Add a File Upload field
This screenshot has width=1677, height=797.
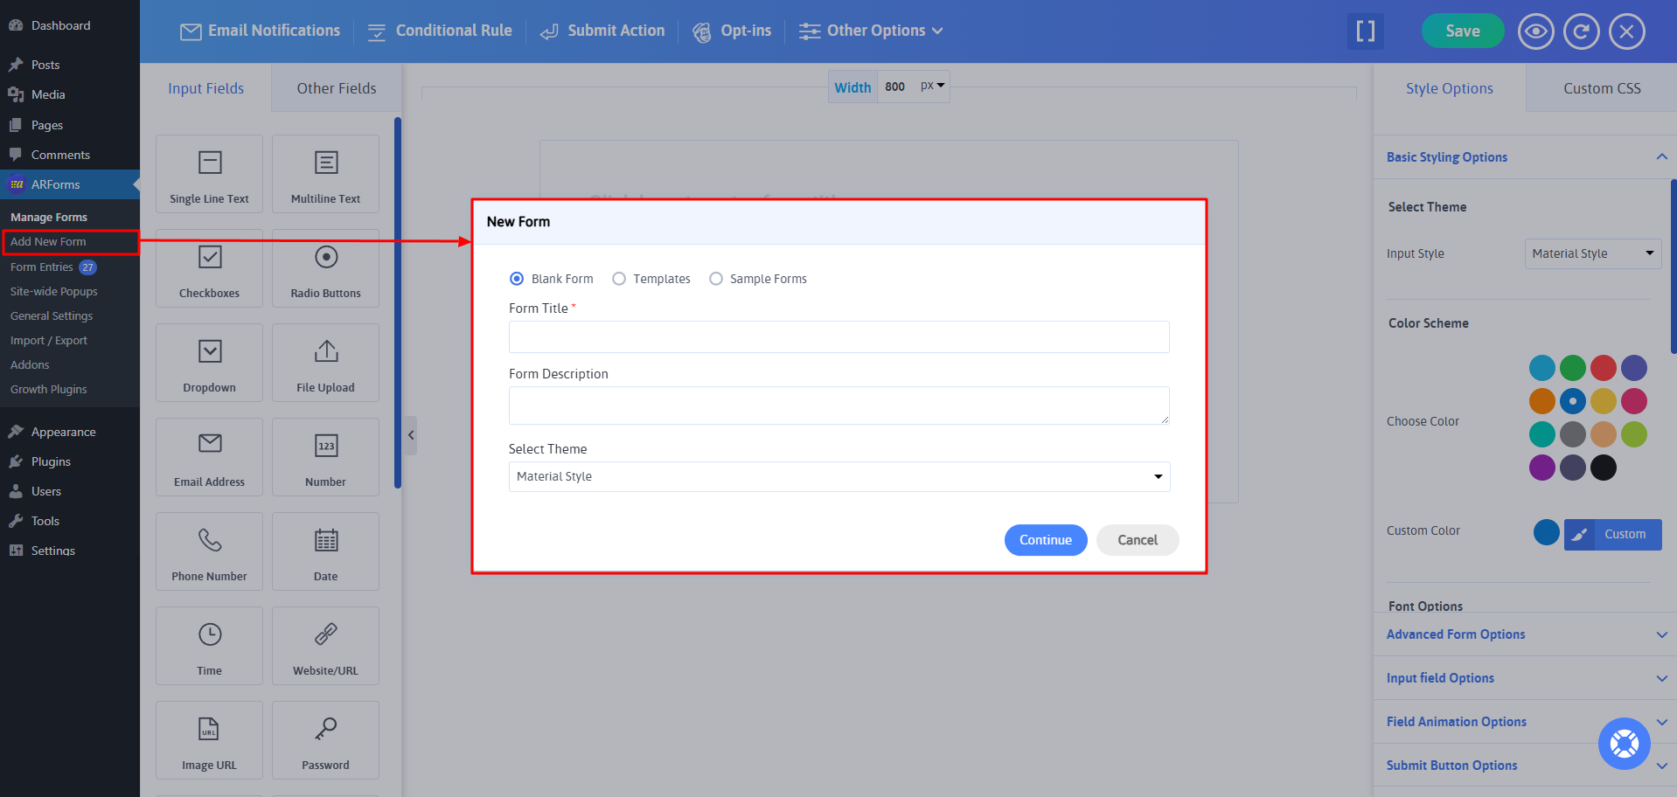pyautogui.click(x=325, y=363)
